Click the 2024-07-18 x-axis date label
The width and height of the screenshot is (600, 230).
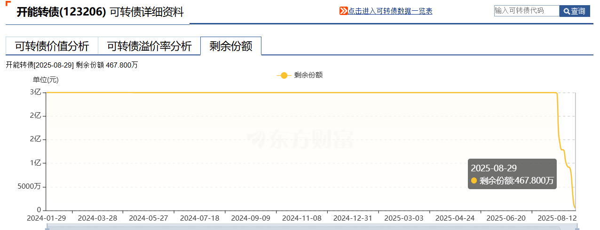click(199, 218)
